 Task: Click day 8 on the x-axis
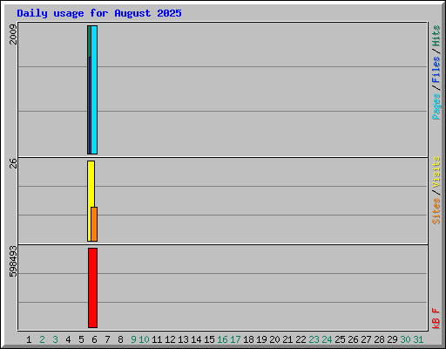click(120, 339)
